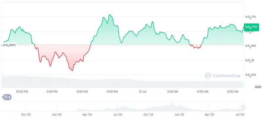262x121 pixels.
Task: Click the 6:00 AM time label
Action: click(x=203, y=92)
